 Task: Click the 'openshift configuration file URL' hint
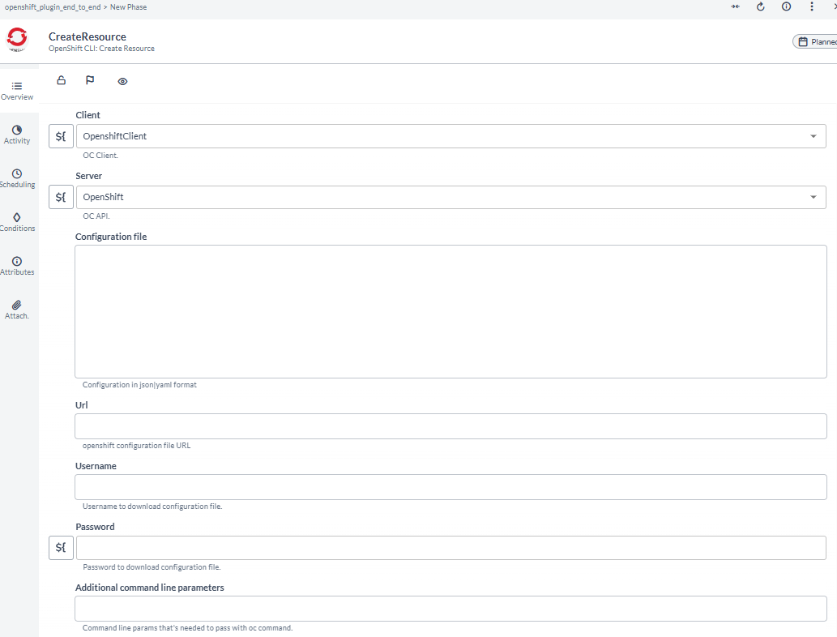[x=136, y=445]
